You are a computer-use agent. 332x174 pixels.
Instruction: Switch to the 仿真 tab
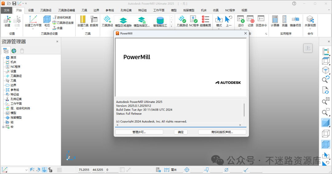coord(216,10)
